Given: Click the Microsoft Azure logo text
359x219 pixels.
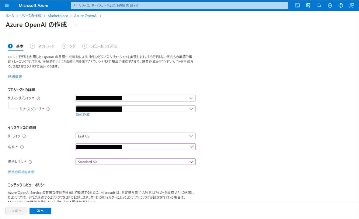Looking at the screenshot, I should (x=33, y=5).
